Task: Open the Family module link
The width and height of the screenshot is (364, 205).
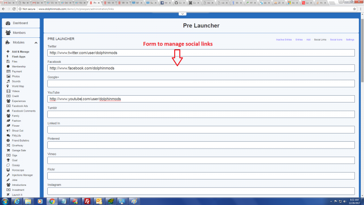Action: coord(15,116)
